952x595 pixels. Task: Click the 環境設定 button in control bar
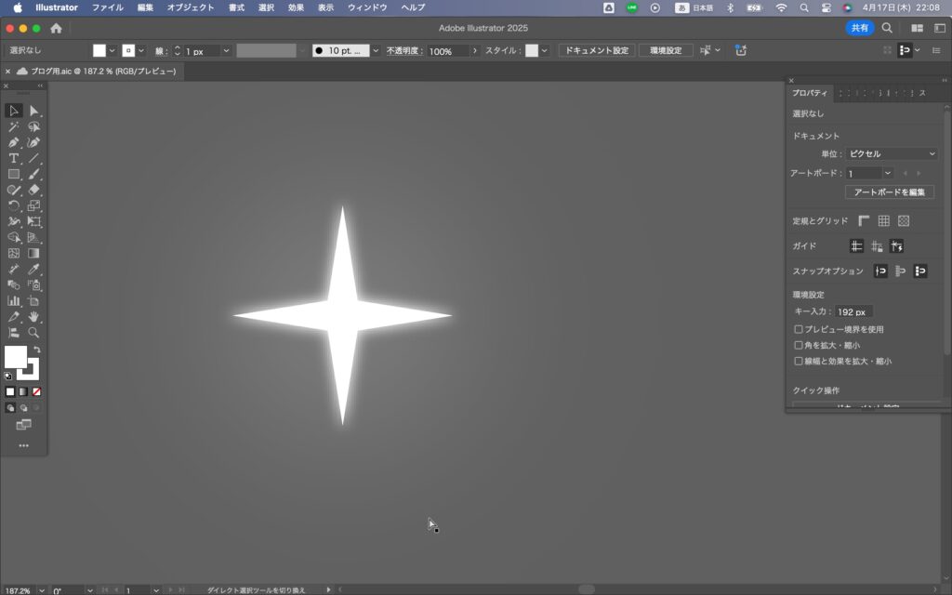tap(666, 50)
